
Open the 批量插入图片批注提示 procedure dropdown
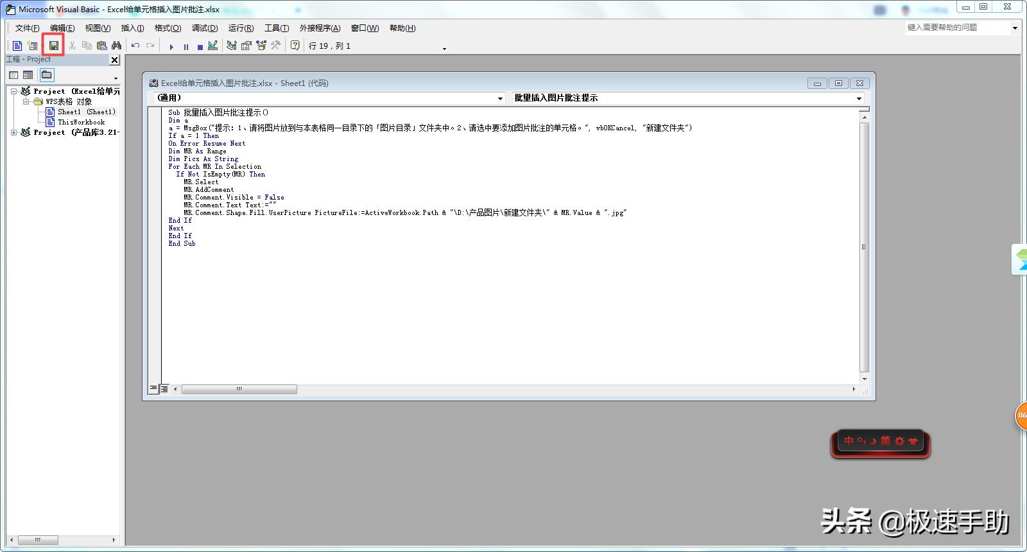[859, 98]
